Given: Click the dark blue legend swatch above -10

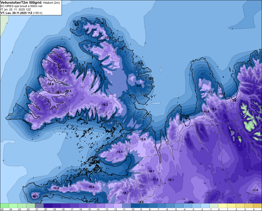Looking at the screenshot, I should (135, 206).
